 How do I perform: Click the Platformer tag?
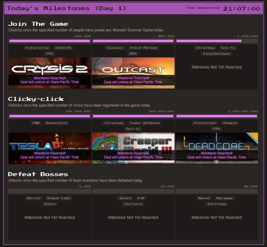coord(205,123)
